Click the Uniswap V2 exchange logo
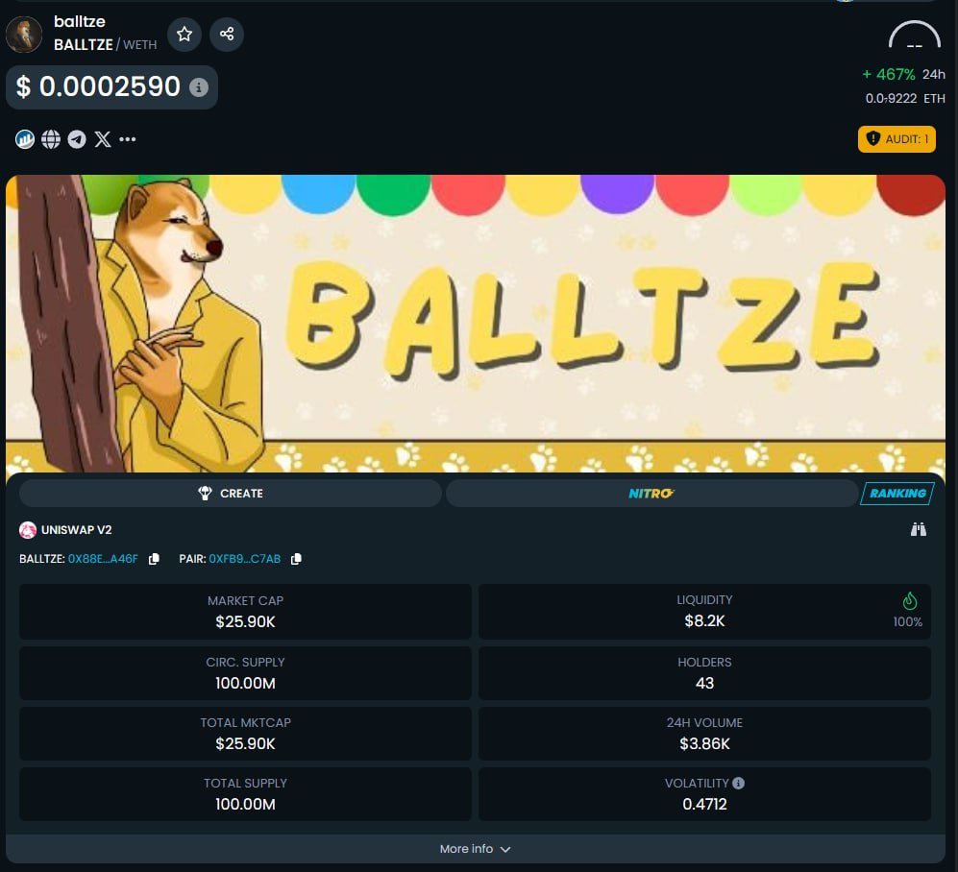 coord(28,530)
